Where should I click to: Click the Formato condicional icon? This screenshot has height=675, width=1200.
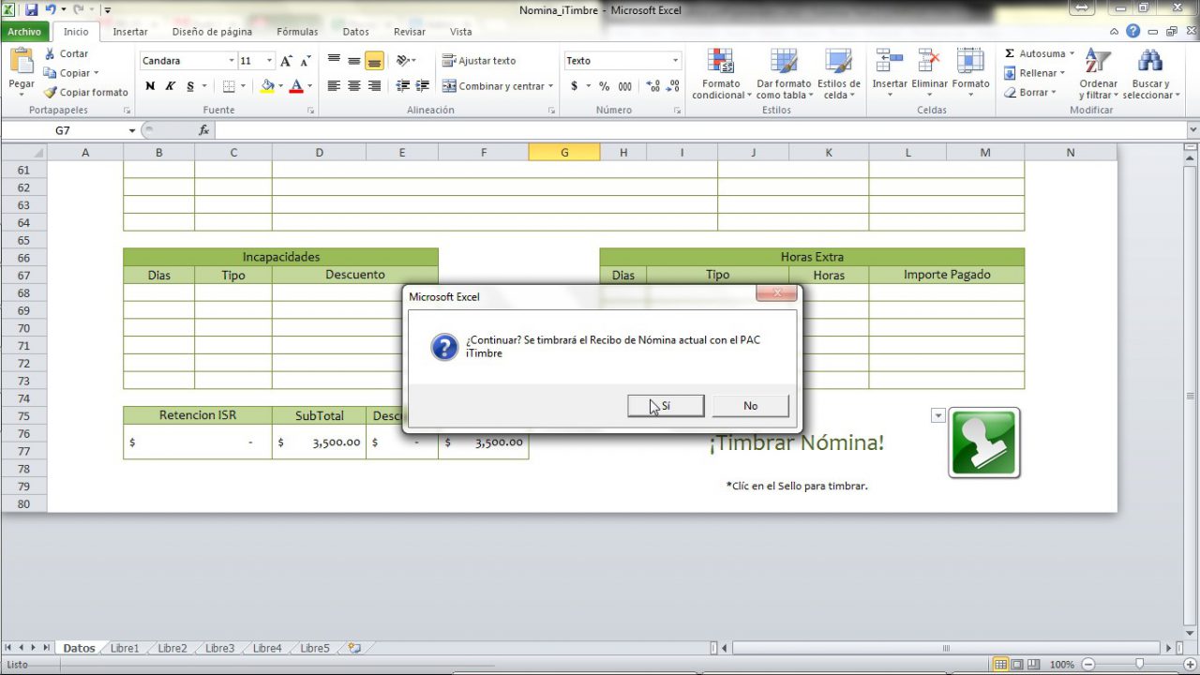click(719, 63)
